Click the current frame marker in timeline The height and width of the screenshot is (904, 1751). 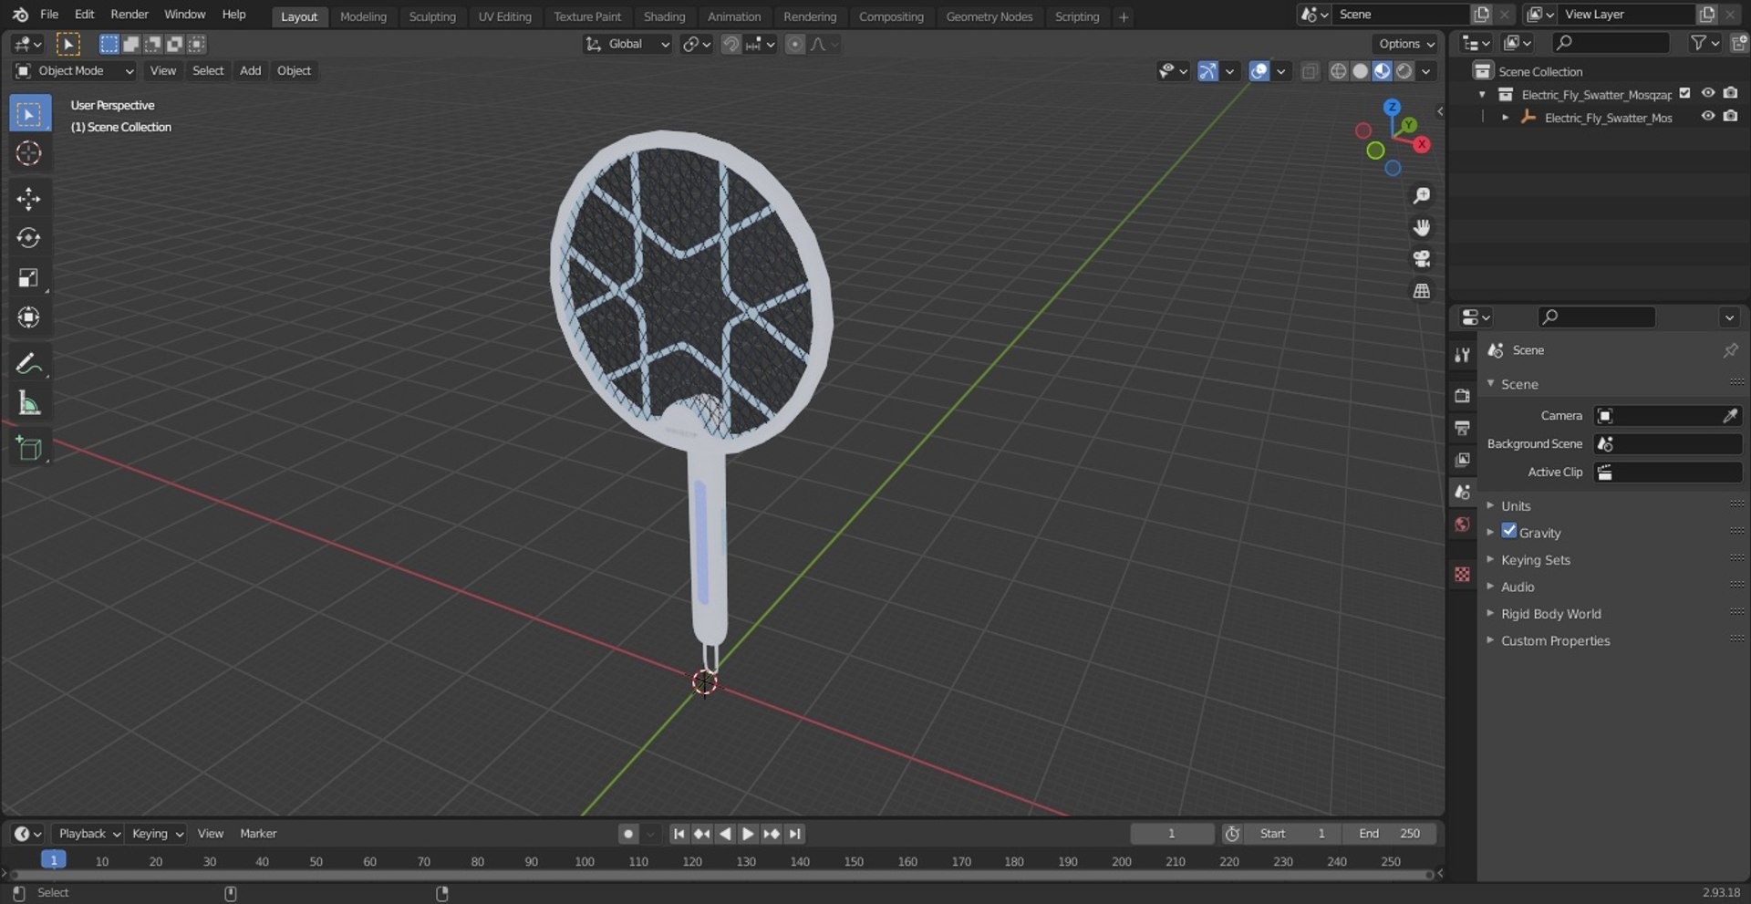pos(54,860)
